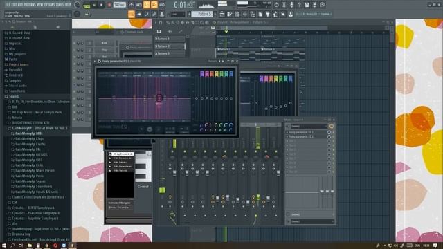Open the Mixer with the toolbar faders icon
Viewport: 443px width, 249px height.
(x=245, y=14)
